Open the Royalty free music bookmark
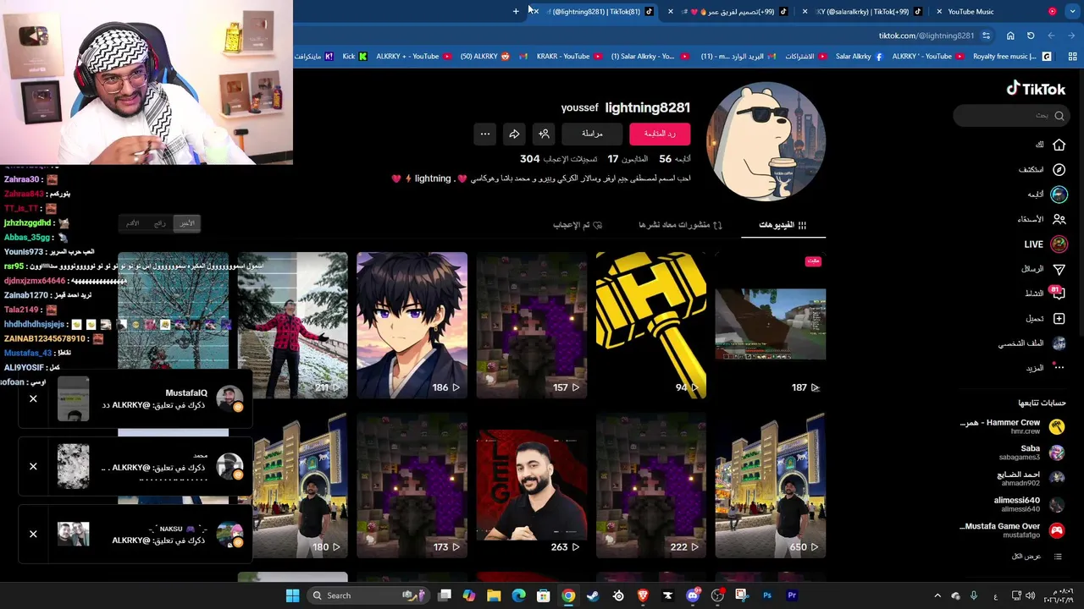1084x609 pixels. (1012, 57)
